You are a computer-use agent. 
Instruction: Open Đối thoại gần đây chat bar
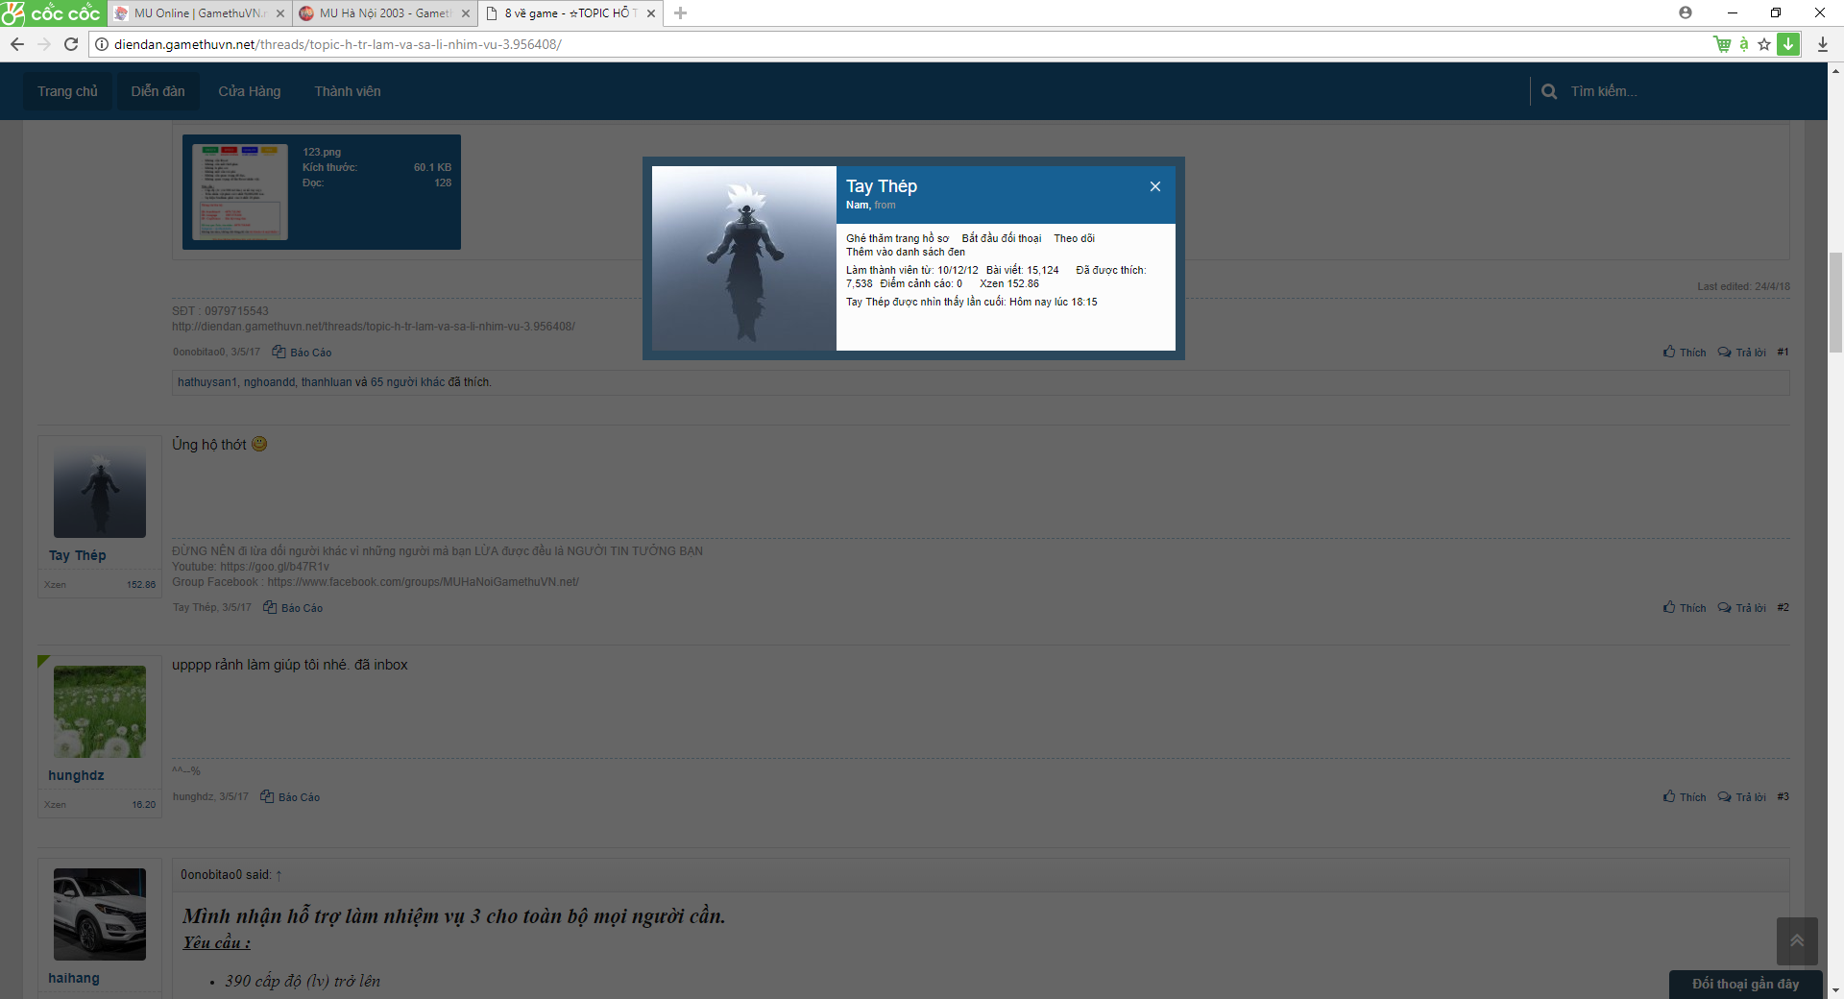pos(1745,985)
